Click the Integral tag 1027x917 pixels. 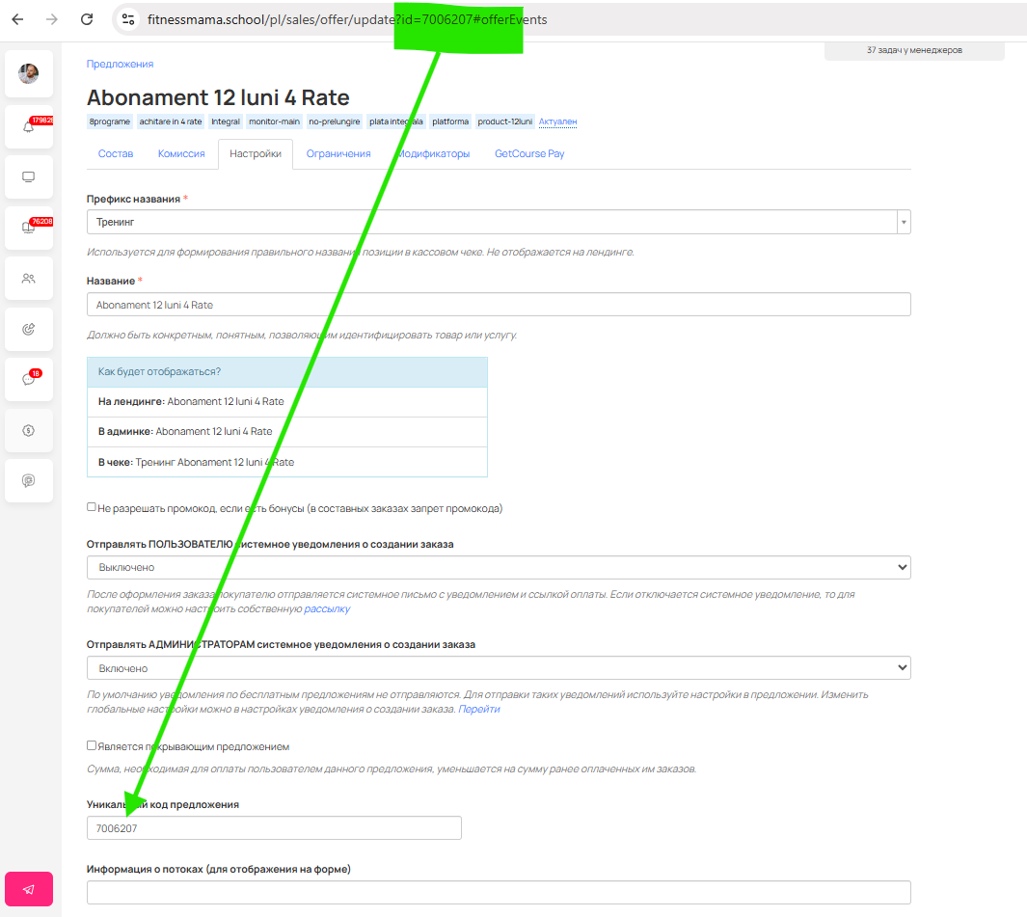click(226, 121)
